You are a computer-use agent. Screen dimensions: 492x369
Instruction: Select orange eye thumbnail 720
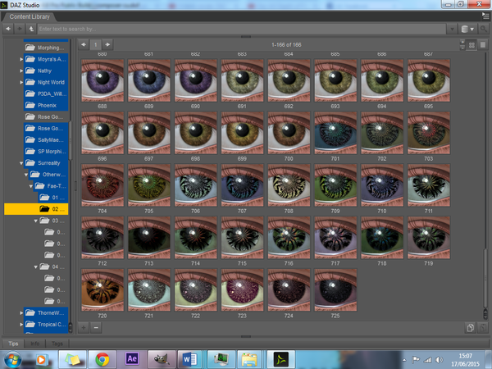tap(102, 290)
